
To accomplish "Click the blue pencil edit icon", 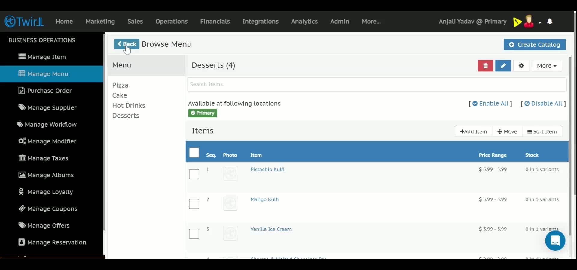I will tap(503, 66).
